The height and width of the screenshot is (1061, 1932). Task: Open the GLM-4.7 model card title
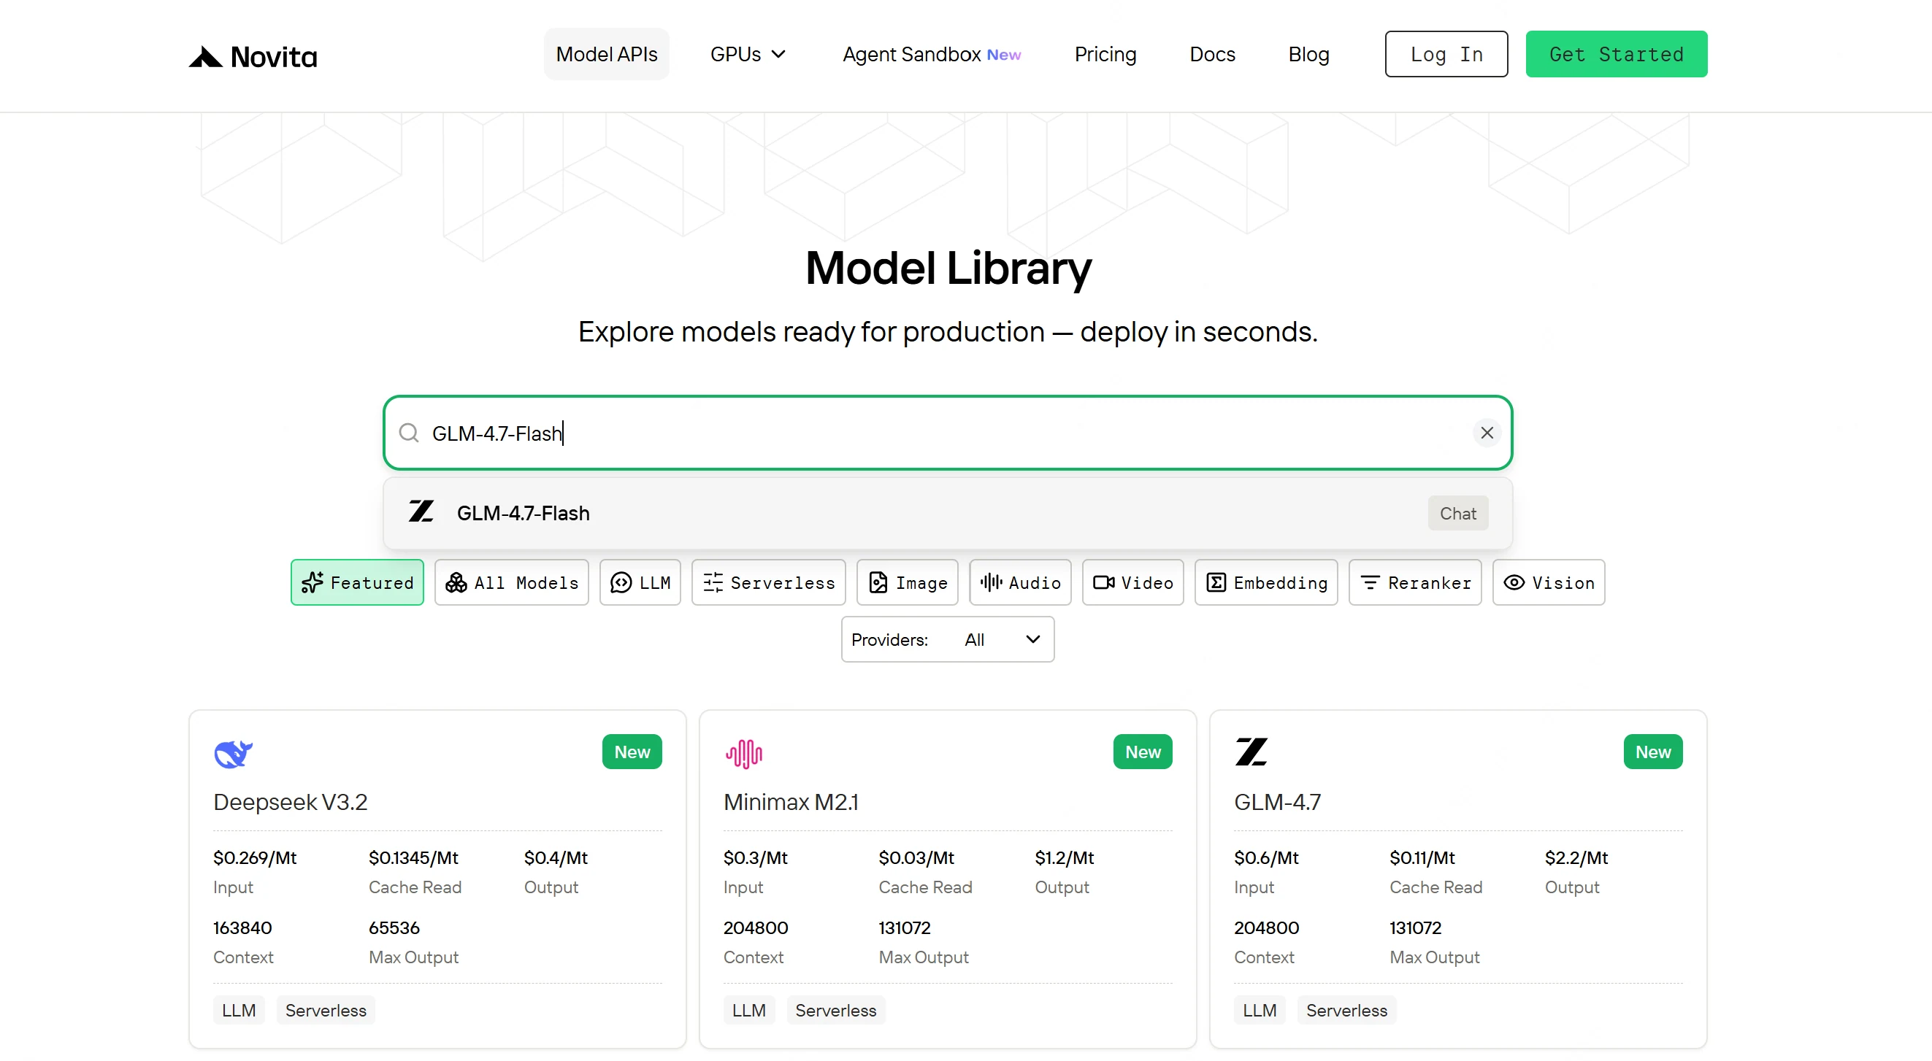click(1277, 802)
